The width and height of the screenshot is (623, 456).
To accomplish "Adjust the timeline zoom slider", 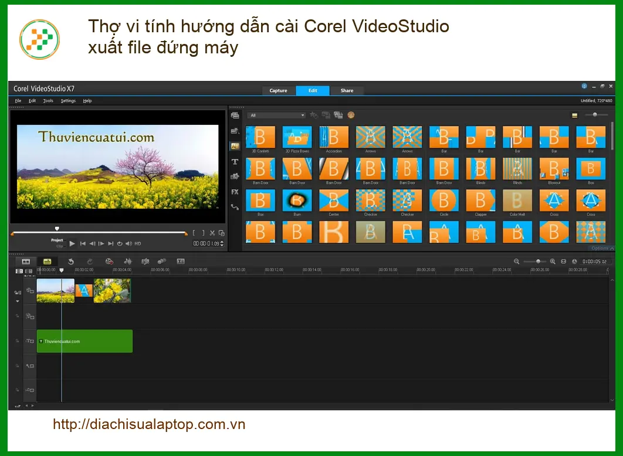I will [538, 261].
